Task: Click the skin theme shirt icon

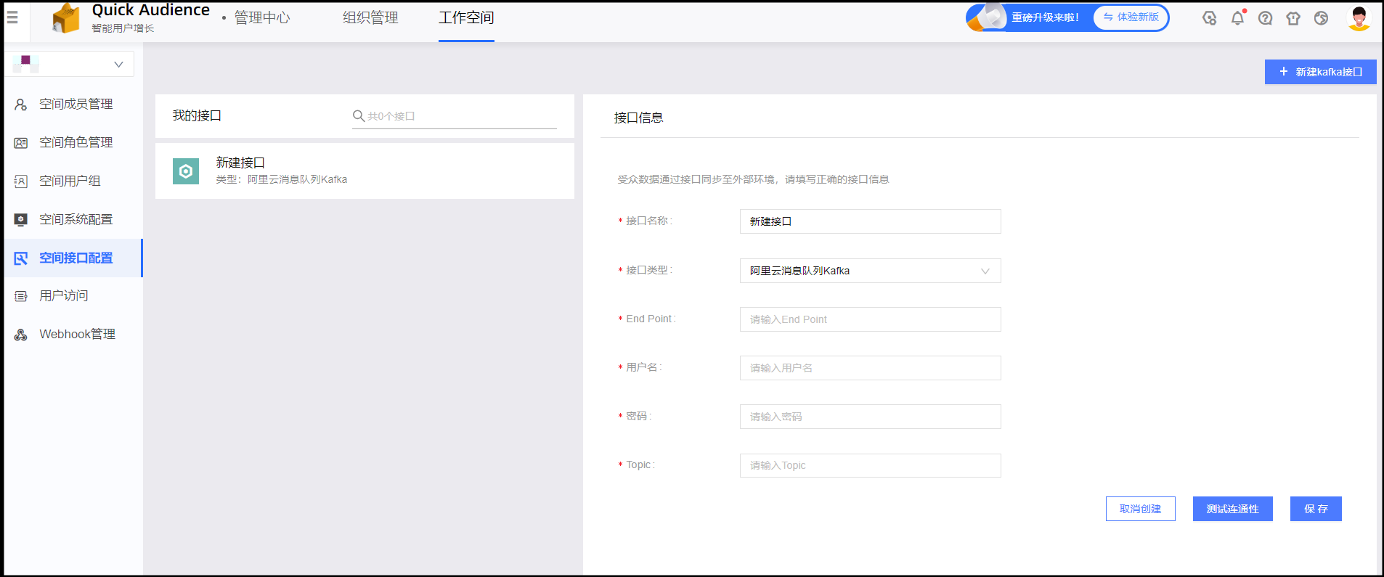Action: click(1293, 18)
